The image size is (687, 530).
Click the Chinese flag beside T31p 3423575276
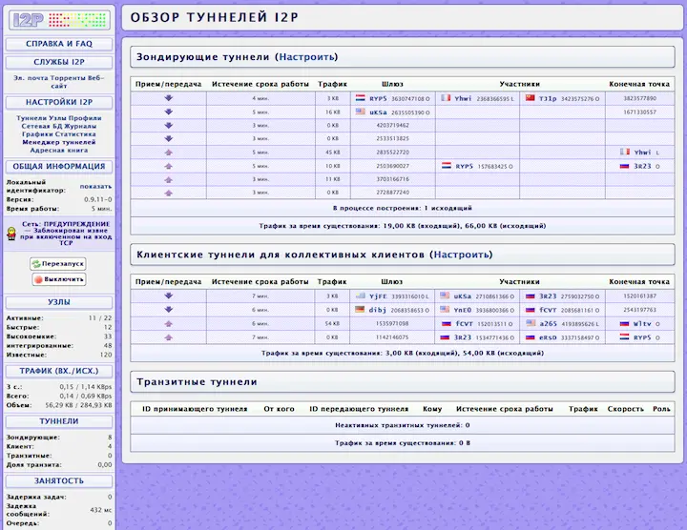tap(531, 98)
